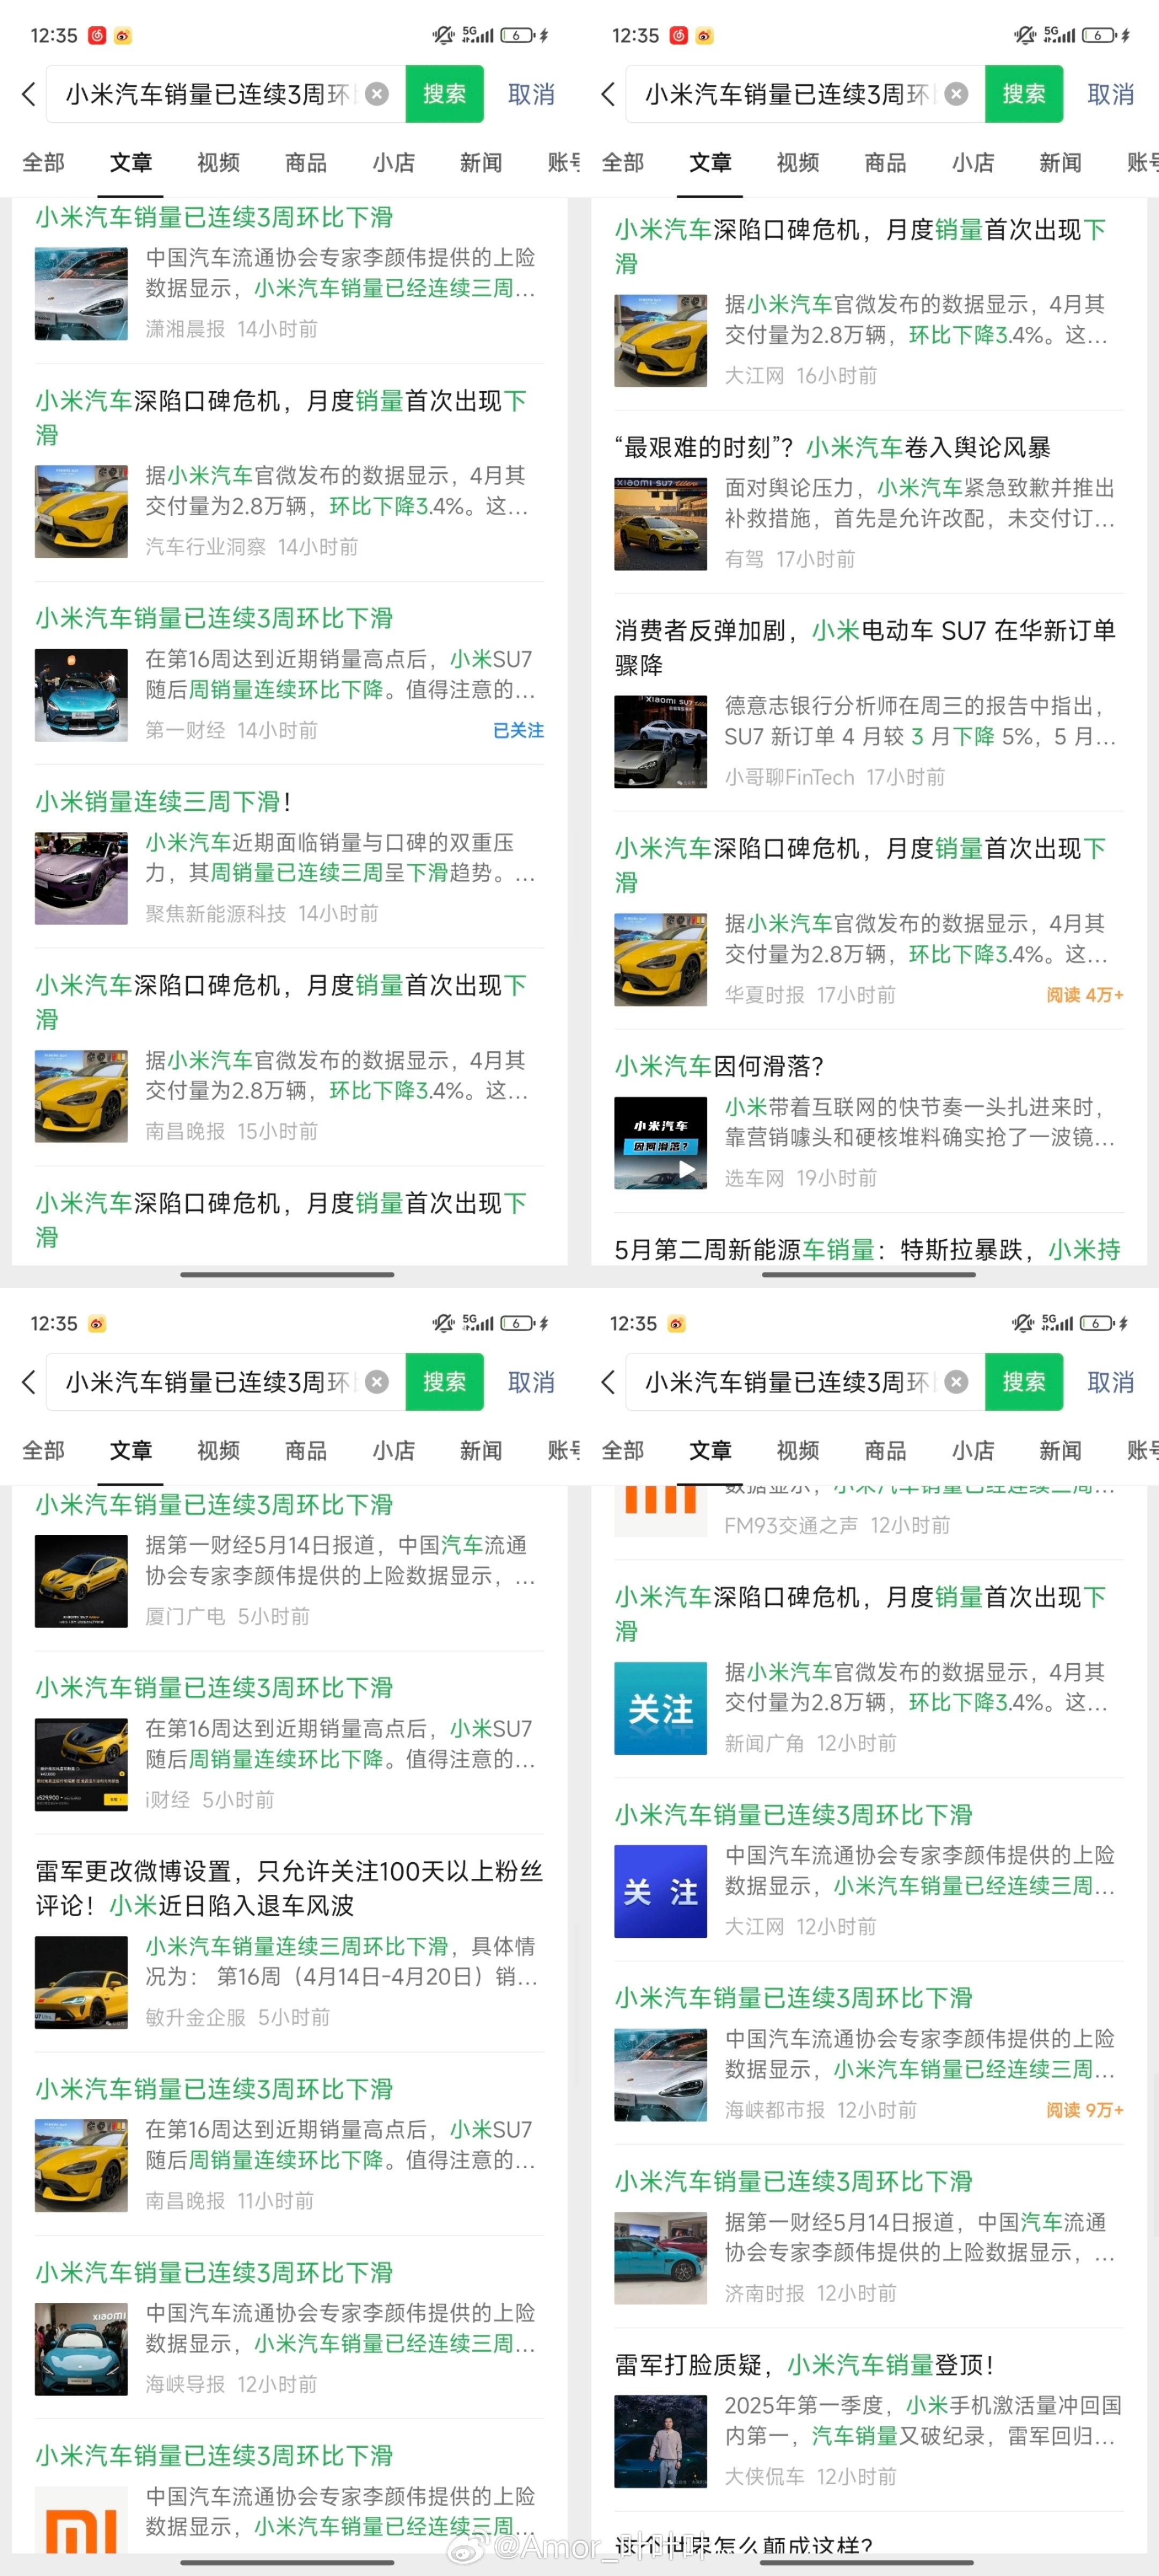This screenshot has height=2576, width=1159.
Task: Tap the 5G signal icon in the top-left status bar
Action: 478,35
